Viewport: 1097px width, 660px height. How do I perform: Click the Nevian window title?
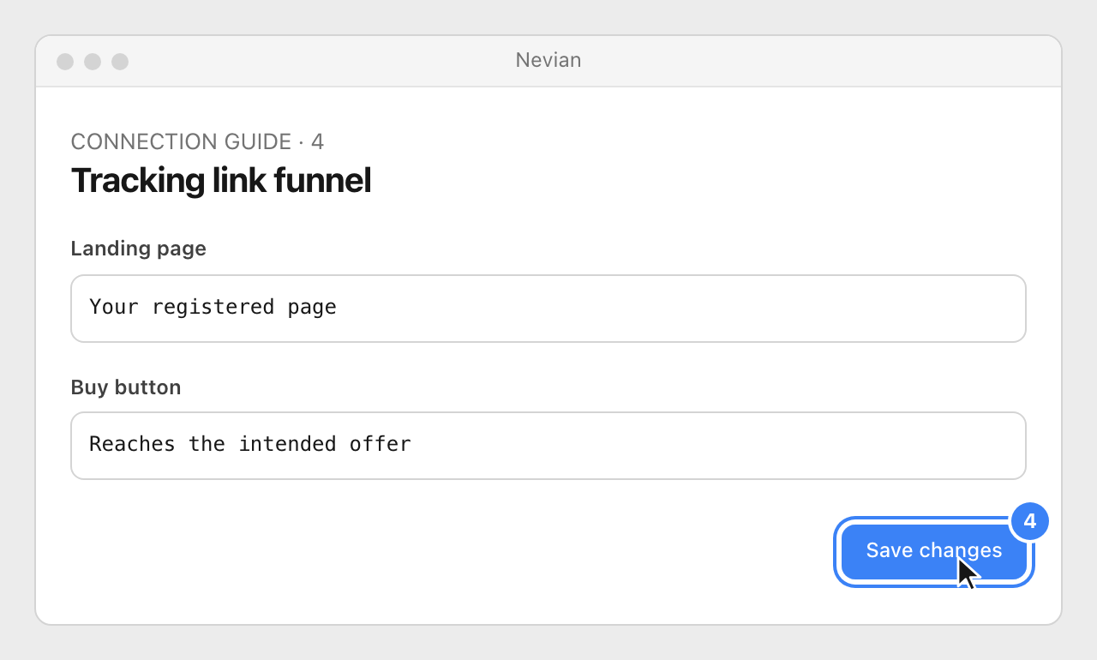tap(548, 60)
